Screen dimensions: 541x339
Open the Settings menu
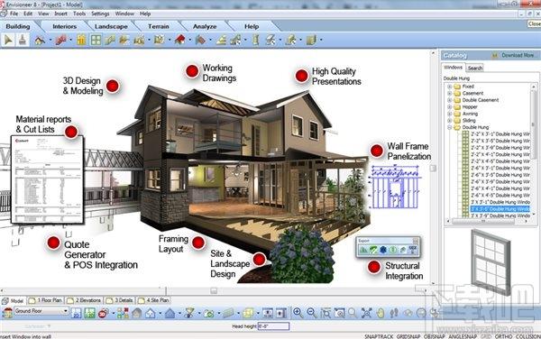pyautogui.click(x=100, y=14)
